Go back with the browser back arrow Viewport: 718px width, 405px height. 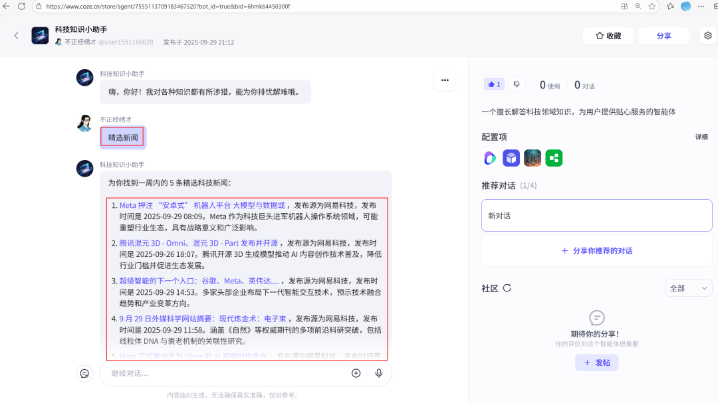click(x=7, y=7)
